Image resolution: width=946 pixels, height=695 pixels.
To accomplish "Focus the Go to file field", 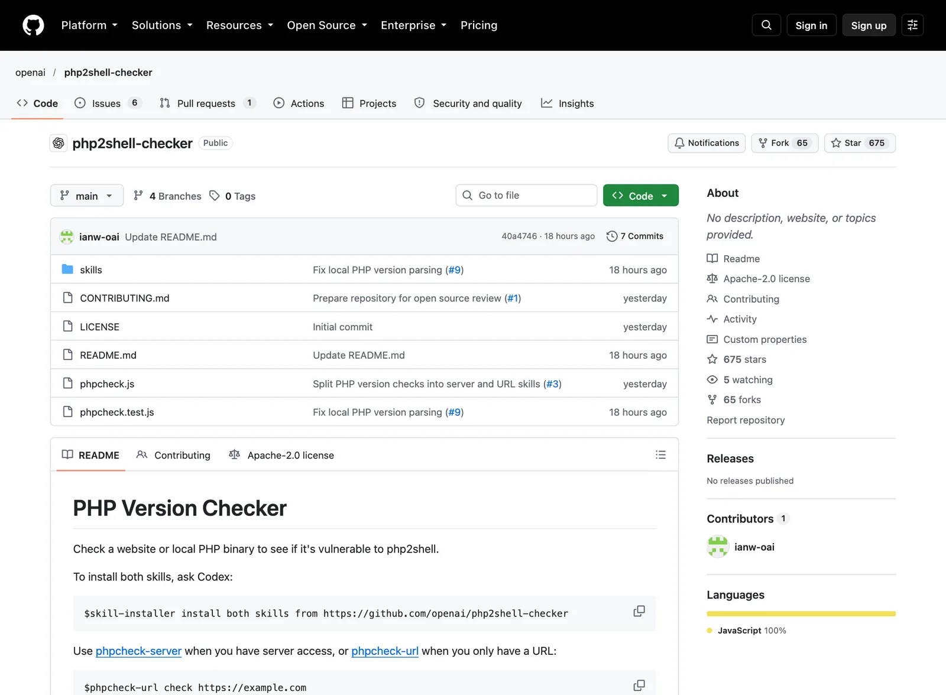I will coord(526,196).
